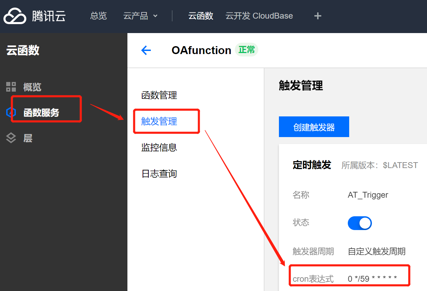Click the 触发管理 page heading
This screenshot has height=291, width=427.
point(301,85)
